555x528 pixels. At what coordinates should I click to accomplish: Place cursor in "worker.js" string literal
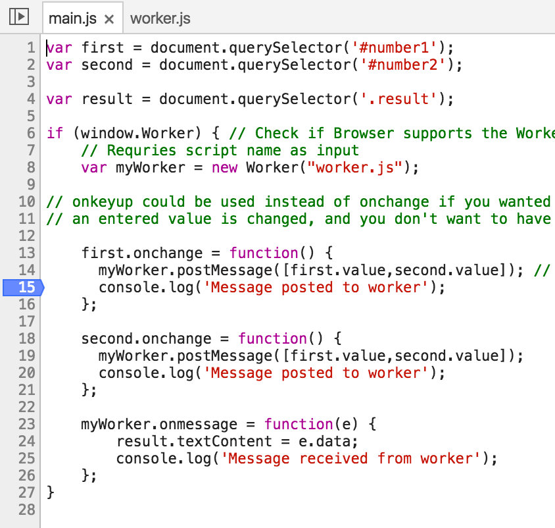coord(359,168)
